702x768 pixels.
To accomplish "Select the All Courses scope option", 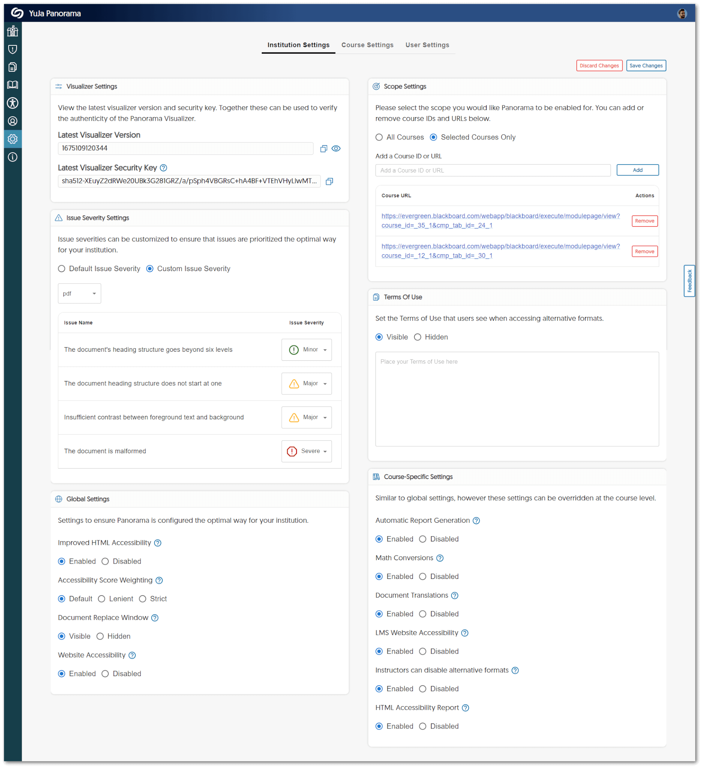I will pyautogui.click(x=379, y=137).
